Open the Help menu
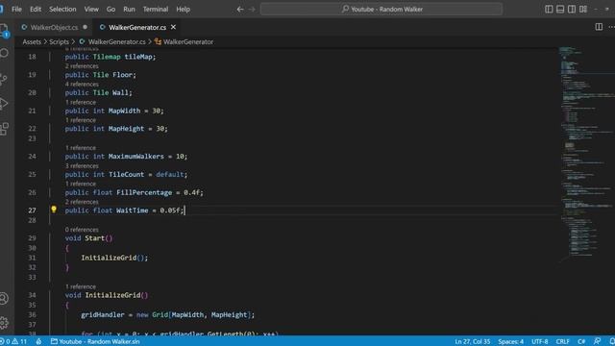 point(183,9)
